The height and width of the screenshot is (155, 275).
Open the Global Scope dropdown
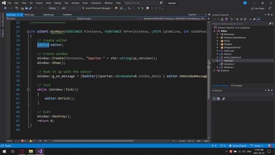108,19
